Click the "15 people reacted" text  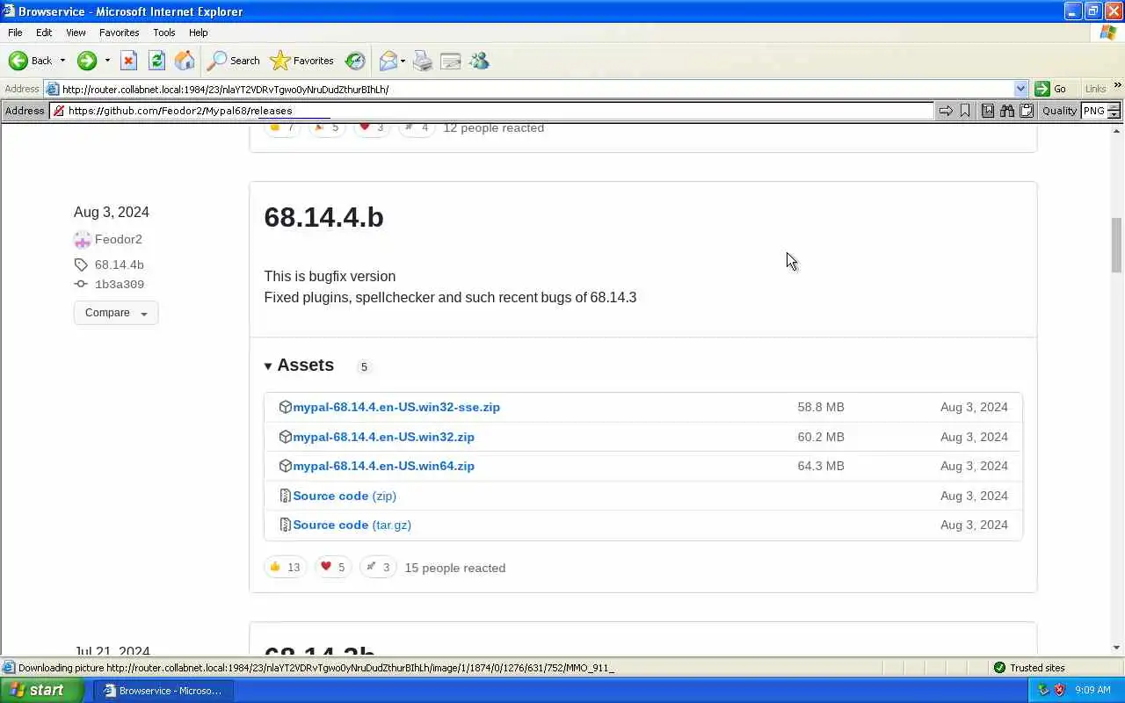(455, 569)
